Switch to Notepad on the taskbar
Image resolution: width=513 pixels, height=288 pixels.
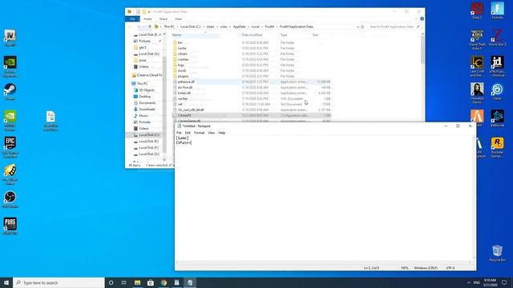(x=190, y=282)
